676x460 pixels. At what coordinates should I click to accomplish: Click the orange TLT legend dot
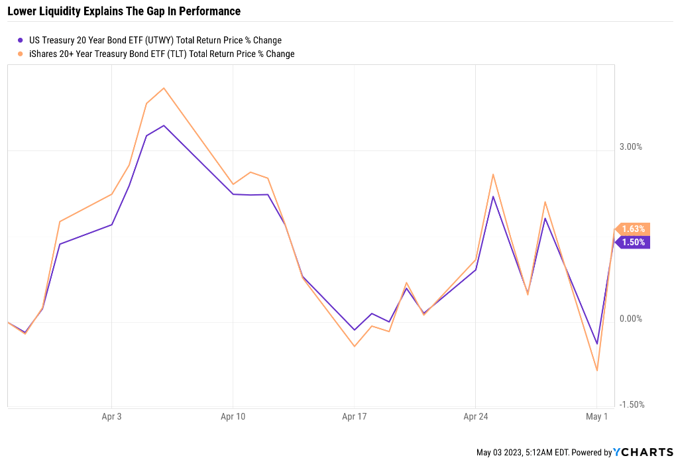pyautogui.click(x=21, y=54)
